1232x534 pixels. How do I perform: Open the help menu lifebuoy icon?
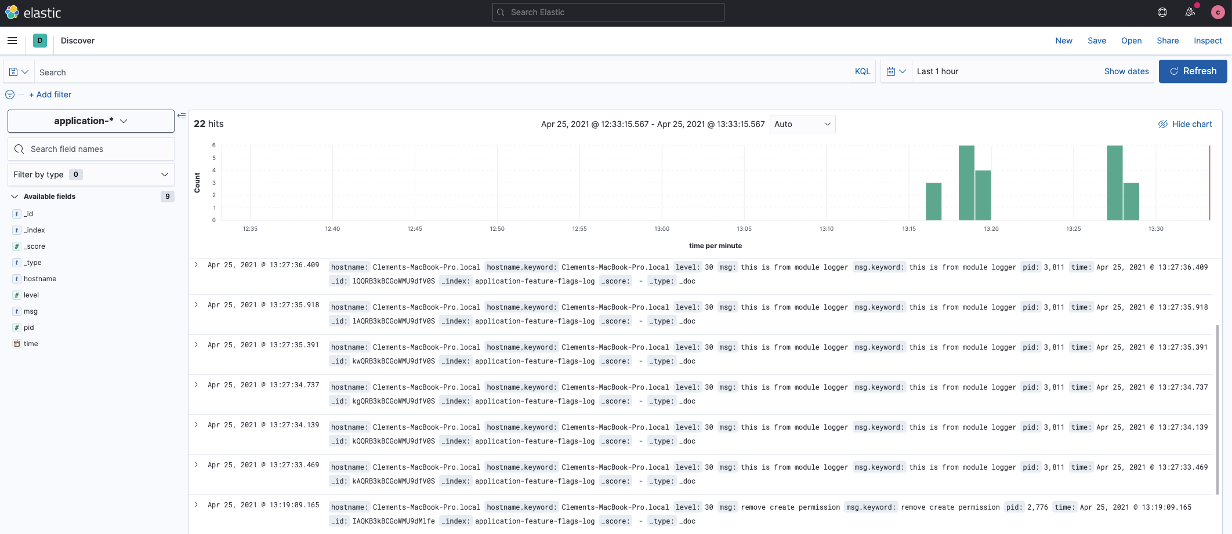(1162, 12)
